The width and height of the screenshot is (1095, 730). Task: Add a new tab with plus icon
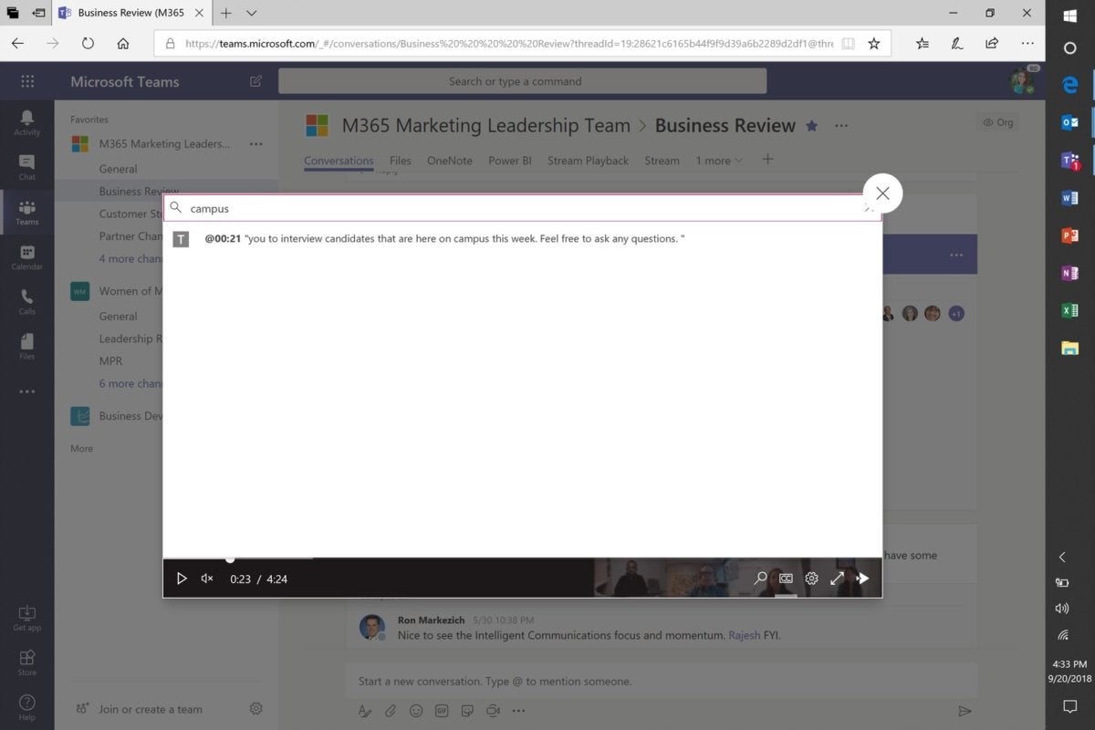(767, 160)
